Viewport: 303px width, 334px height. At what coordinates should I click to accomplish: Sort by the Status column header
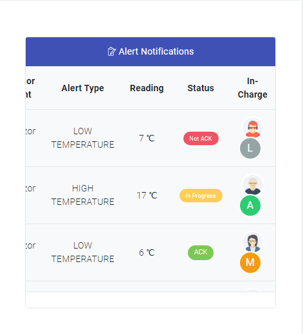[x=201, y=88]
